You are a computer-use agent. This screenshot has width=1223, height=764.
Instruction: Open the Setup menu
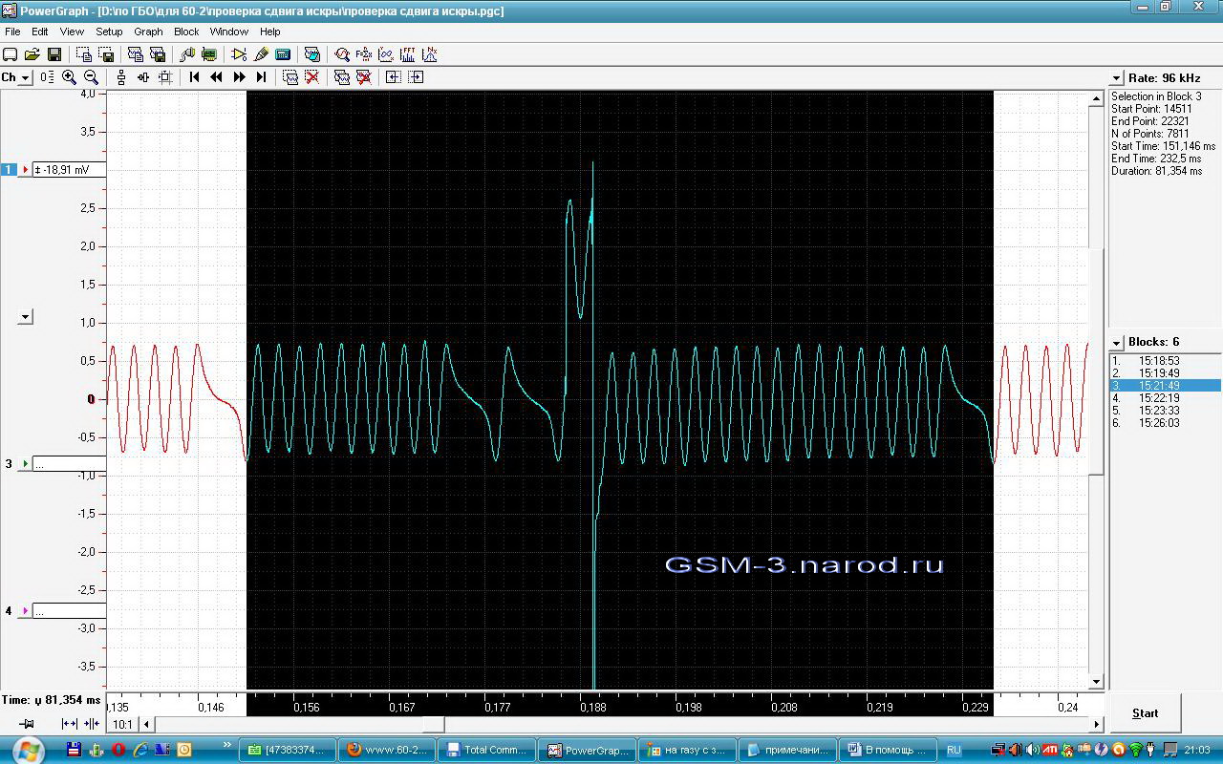click(109, 32)
